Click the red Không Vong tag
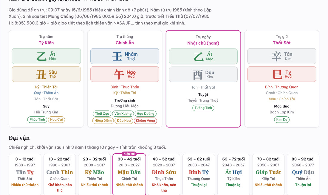The height and width of the screenshot is (195, 328). pos(146,121)
